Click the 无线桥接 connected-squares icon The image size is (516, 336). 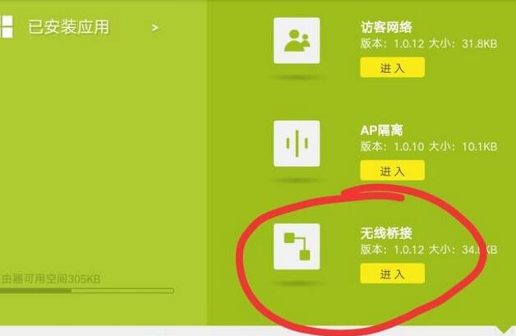[297, 246]
